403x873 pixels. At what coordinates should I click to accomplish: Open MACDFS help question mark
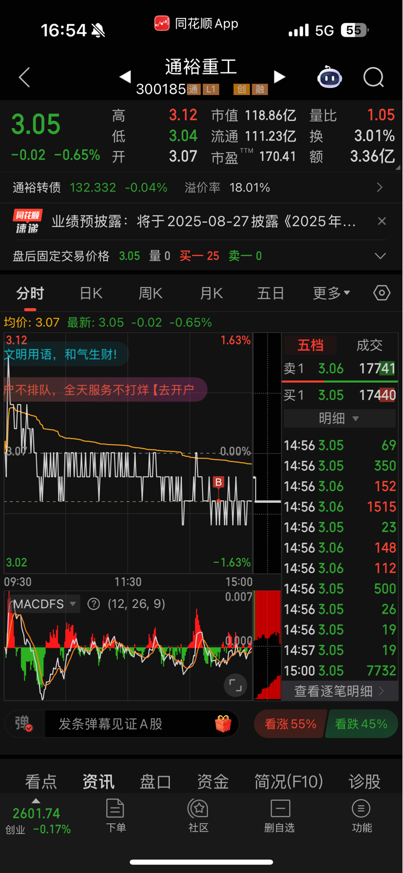click(x=94, y=604)
